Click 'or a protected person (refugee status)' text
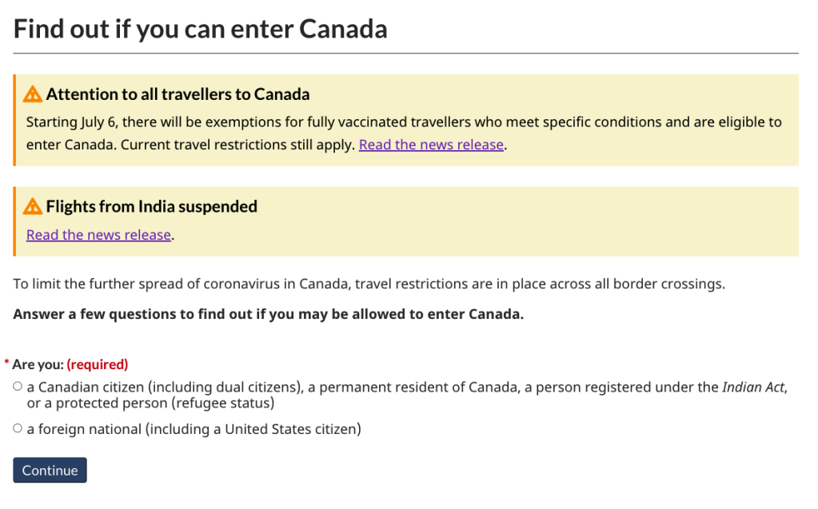 pos(150,403)
